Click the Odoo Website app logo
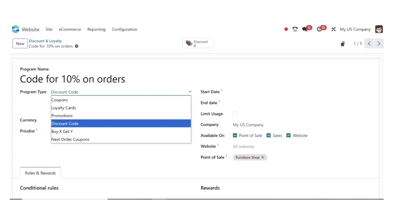Screen dimensions: 398x213 (16, 29)
